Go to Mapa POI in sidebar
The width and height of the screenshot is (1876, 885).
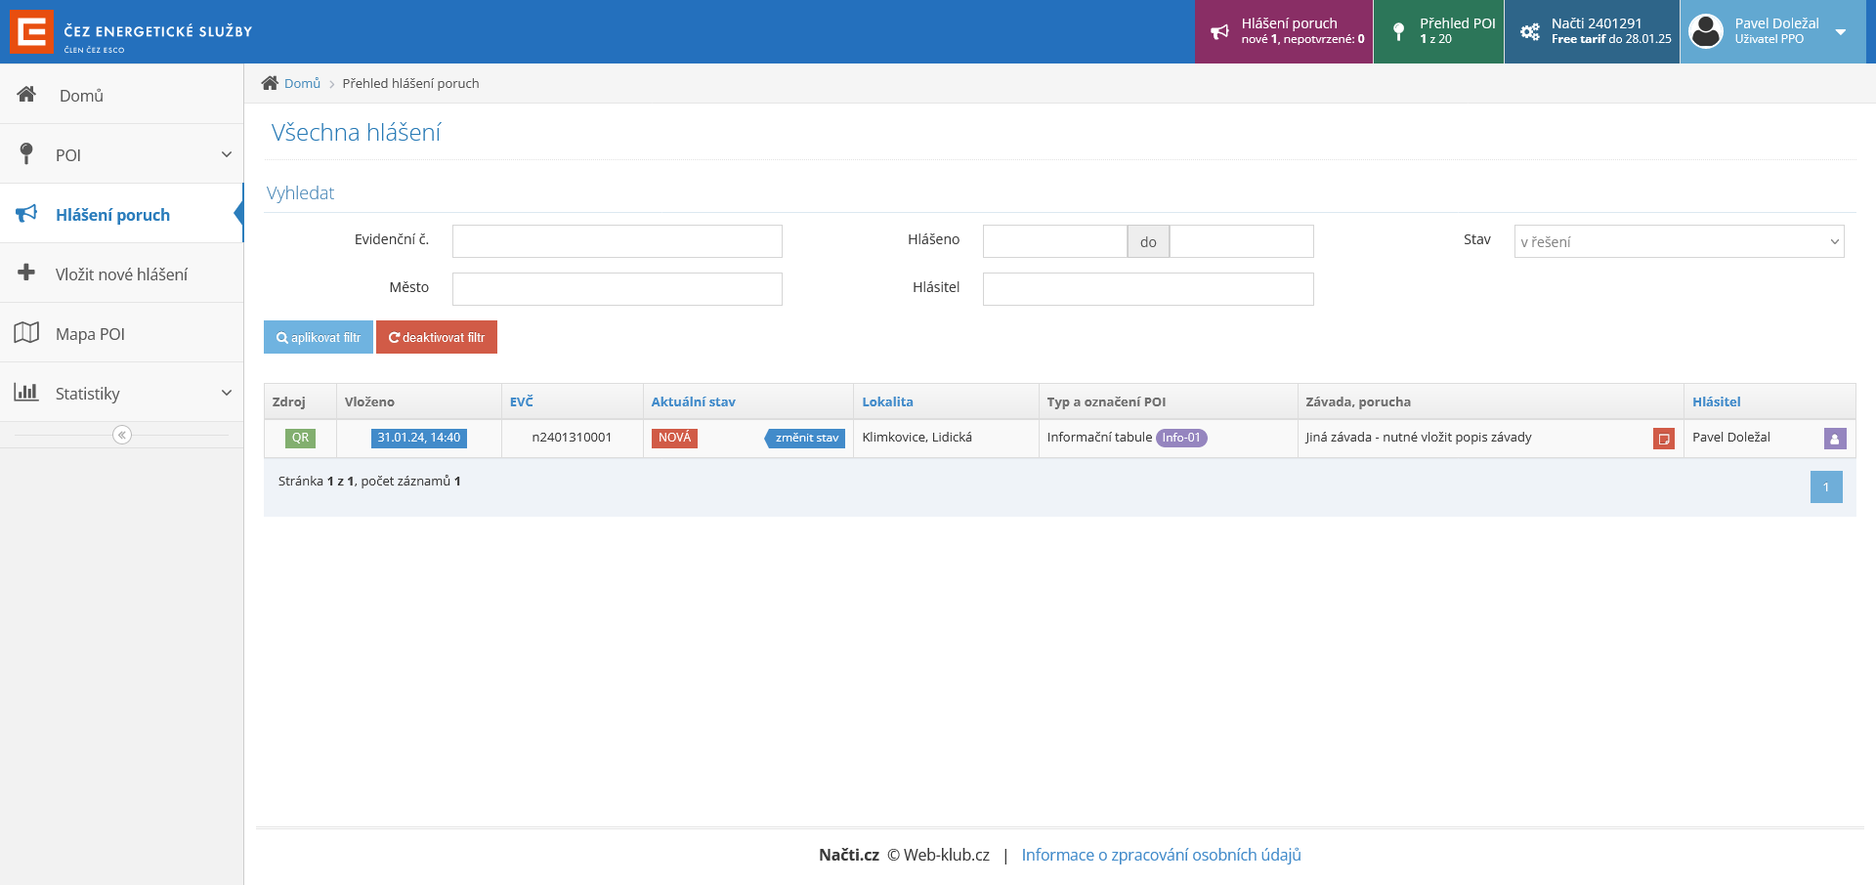(x=90, y=334)
